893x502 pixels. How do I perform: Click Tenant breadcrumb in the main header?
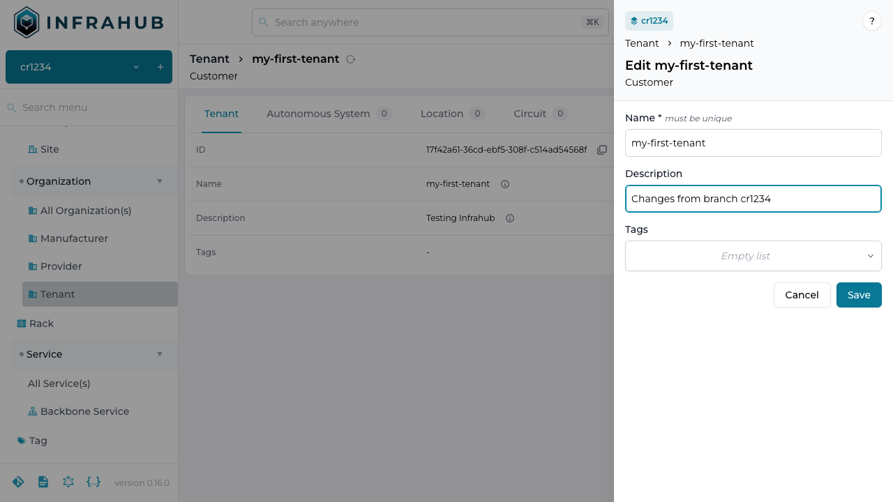point(209,59)
